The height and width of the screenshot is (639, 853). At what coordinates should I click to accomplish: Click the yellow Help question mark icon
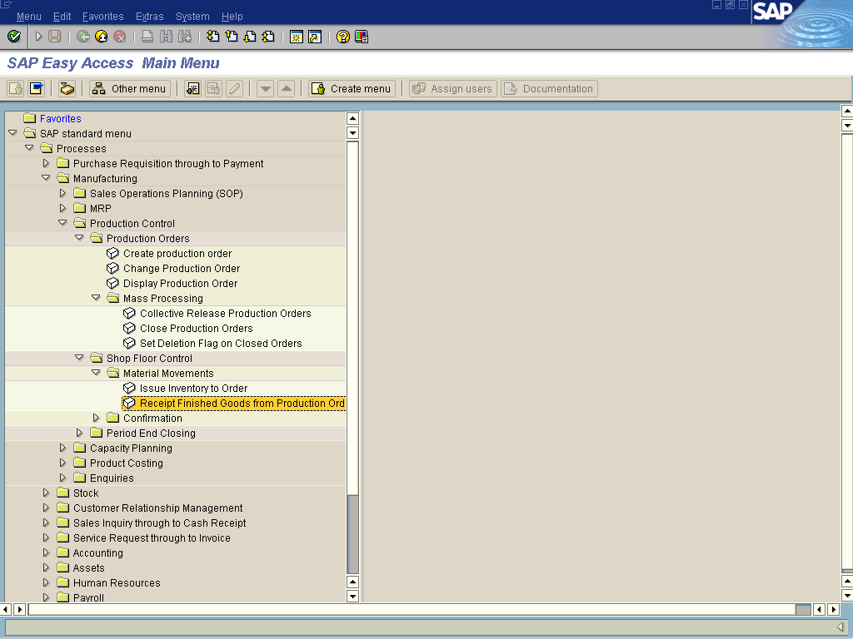(342, 37)
